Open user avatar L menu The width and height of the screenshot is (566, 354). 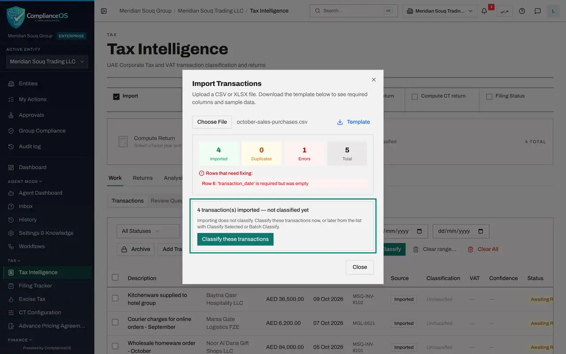tap(553, 11)
